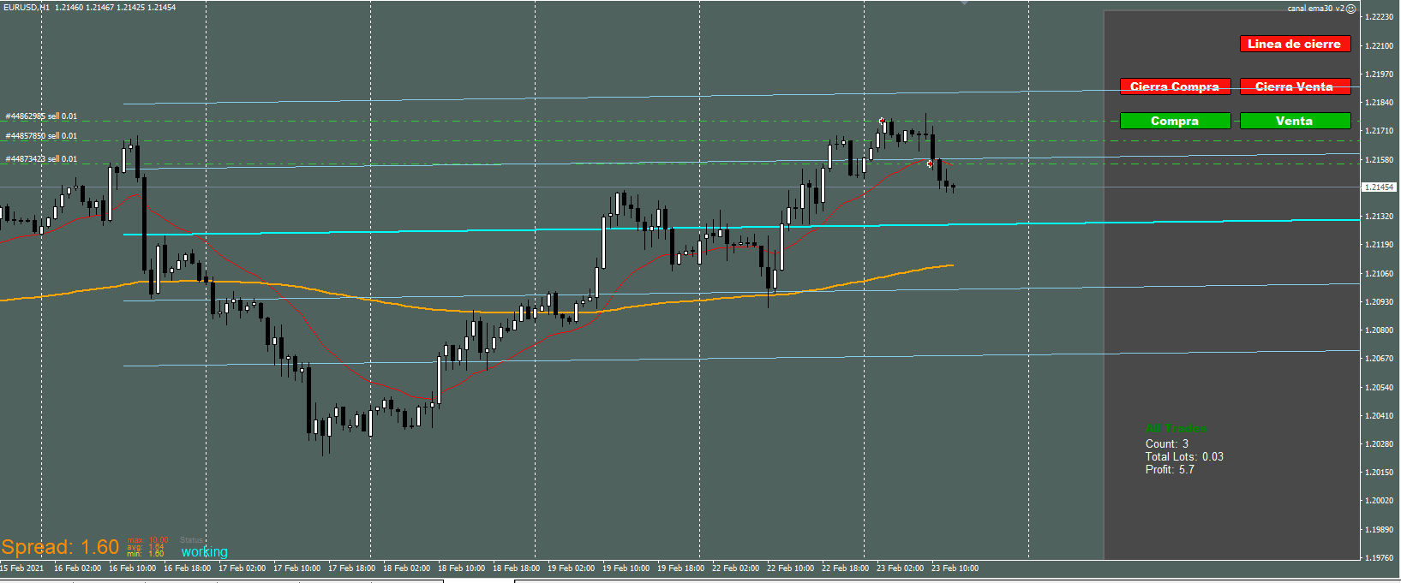Click the 1.20020 price scale label
Viewport: 1401px width, 583px height.
point(1379,500)
